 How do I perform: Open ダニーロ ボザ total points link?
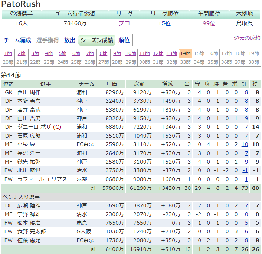tap(246, 127)
